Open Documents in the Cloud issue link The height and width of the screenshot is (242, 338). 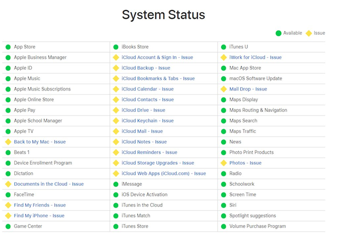49,184
